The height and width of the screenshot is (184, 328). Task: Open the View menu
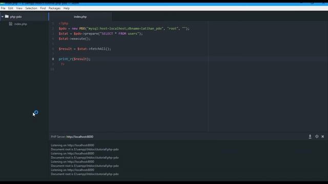pos(19,8)
